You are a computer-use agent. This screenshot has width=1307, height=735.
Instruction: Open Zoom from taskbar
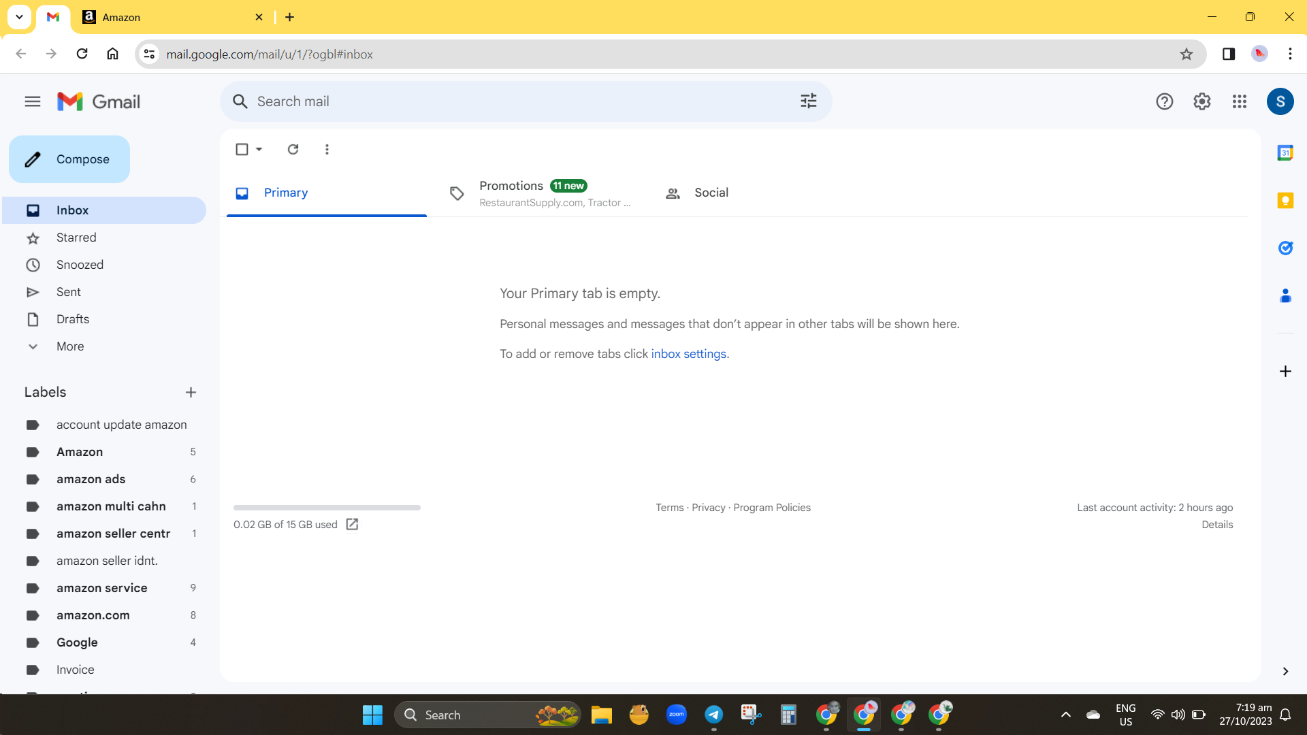(676, 715)
